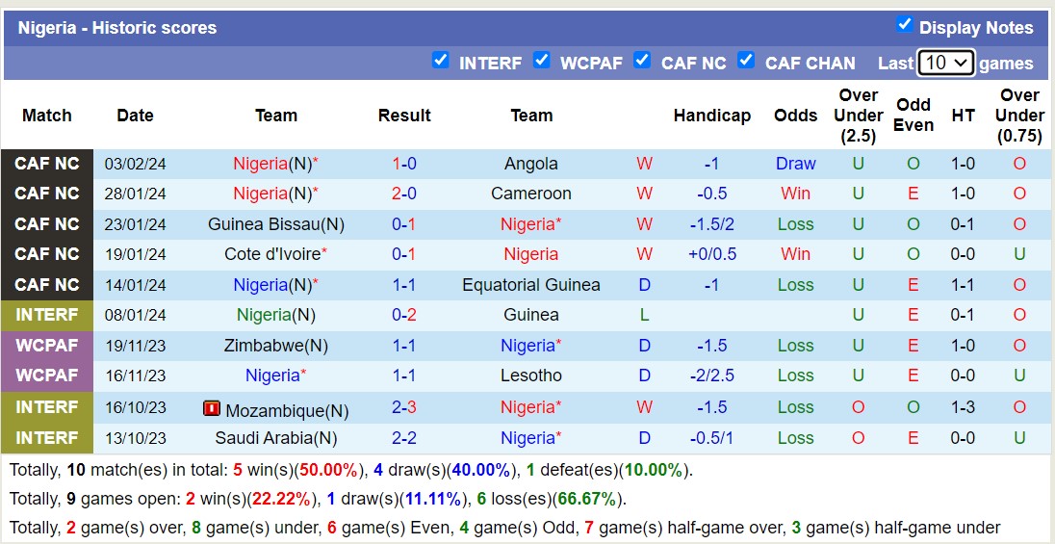
Task: Click the Result column header
Action: (403, 116)
